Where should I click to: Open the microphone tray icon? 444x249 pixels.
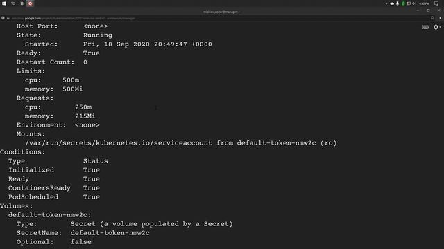coord(398,3)
